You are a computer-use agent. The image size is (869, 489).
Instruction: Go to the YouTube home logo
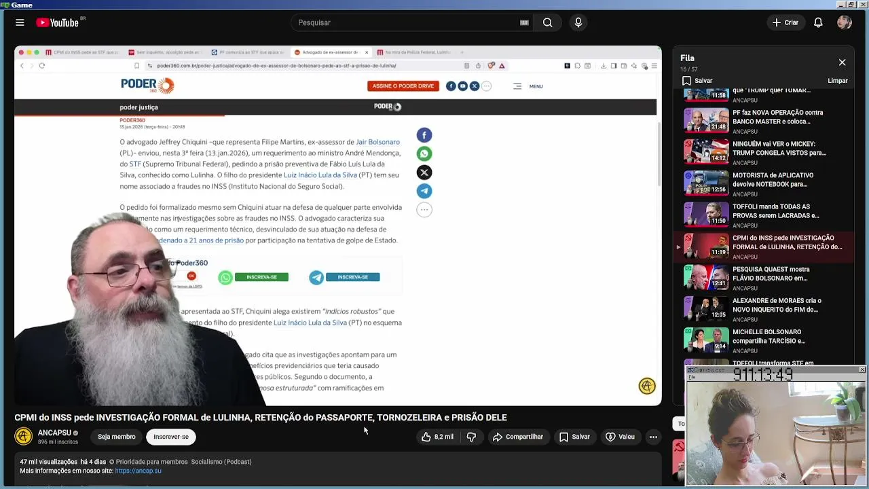click(x=58, y=22)
